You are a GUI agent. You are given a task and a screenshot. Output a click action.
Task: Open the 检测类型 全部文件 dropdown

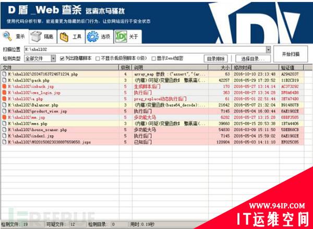coord(40,59)
